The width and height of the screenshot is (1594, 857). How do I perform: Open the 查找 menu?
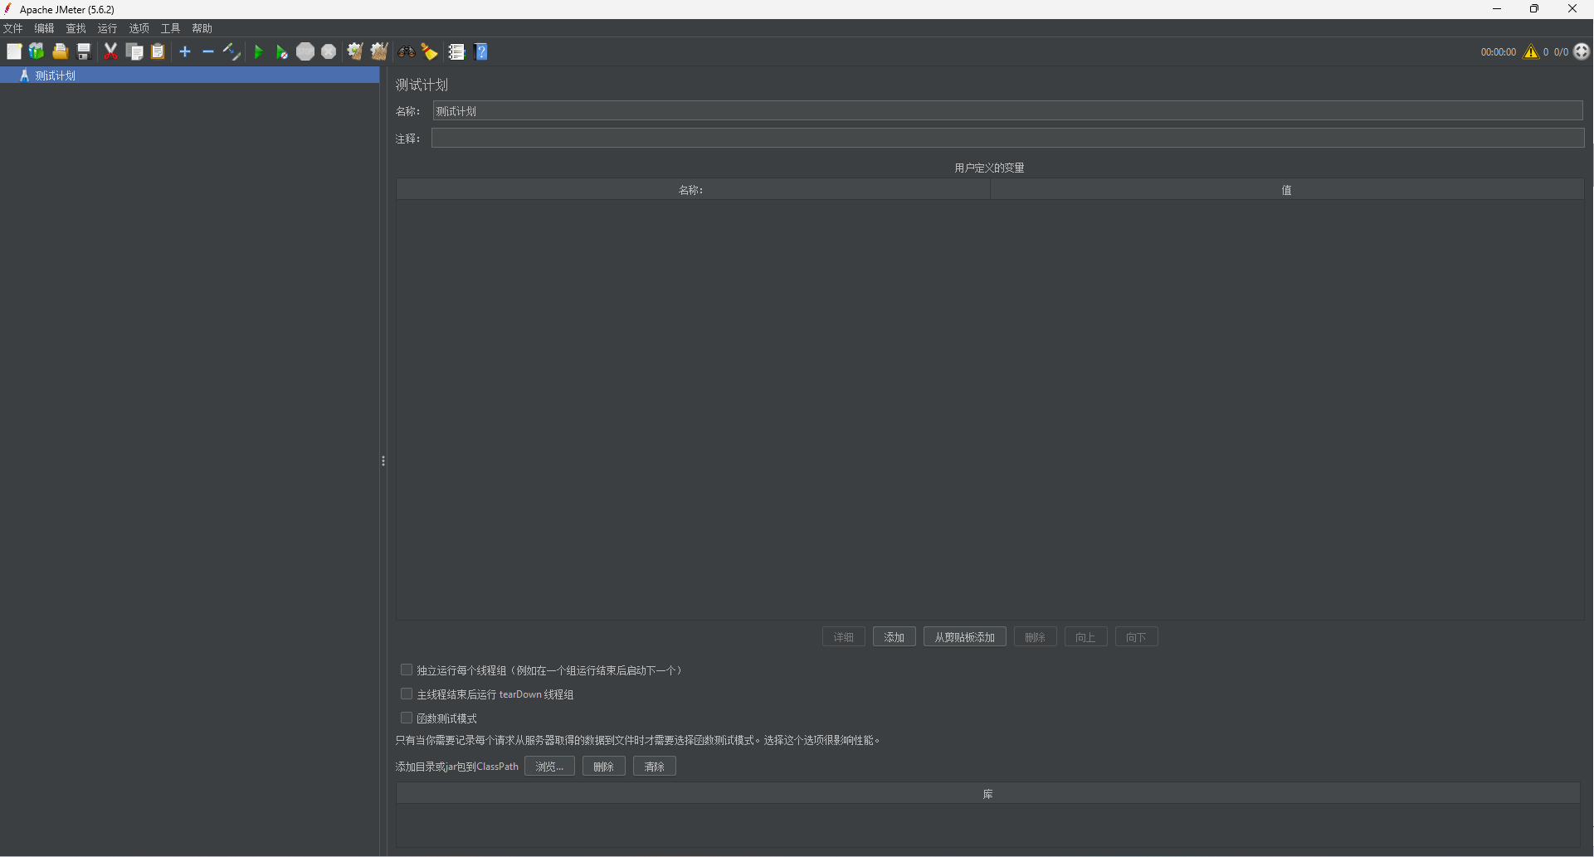click(x=76, y=28)
